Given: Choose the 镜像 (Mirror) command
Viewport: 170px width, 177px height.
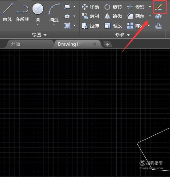Looking at the screenshot, I should click(x=113, y=16).
